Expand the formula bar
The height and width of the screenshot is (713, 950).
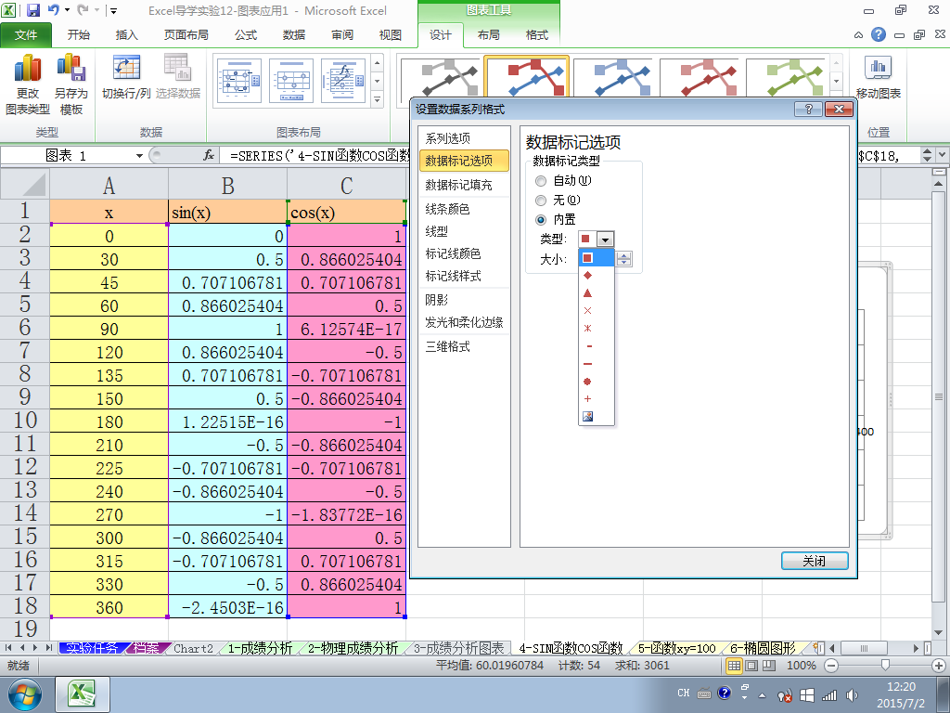tap(943, 155)
